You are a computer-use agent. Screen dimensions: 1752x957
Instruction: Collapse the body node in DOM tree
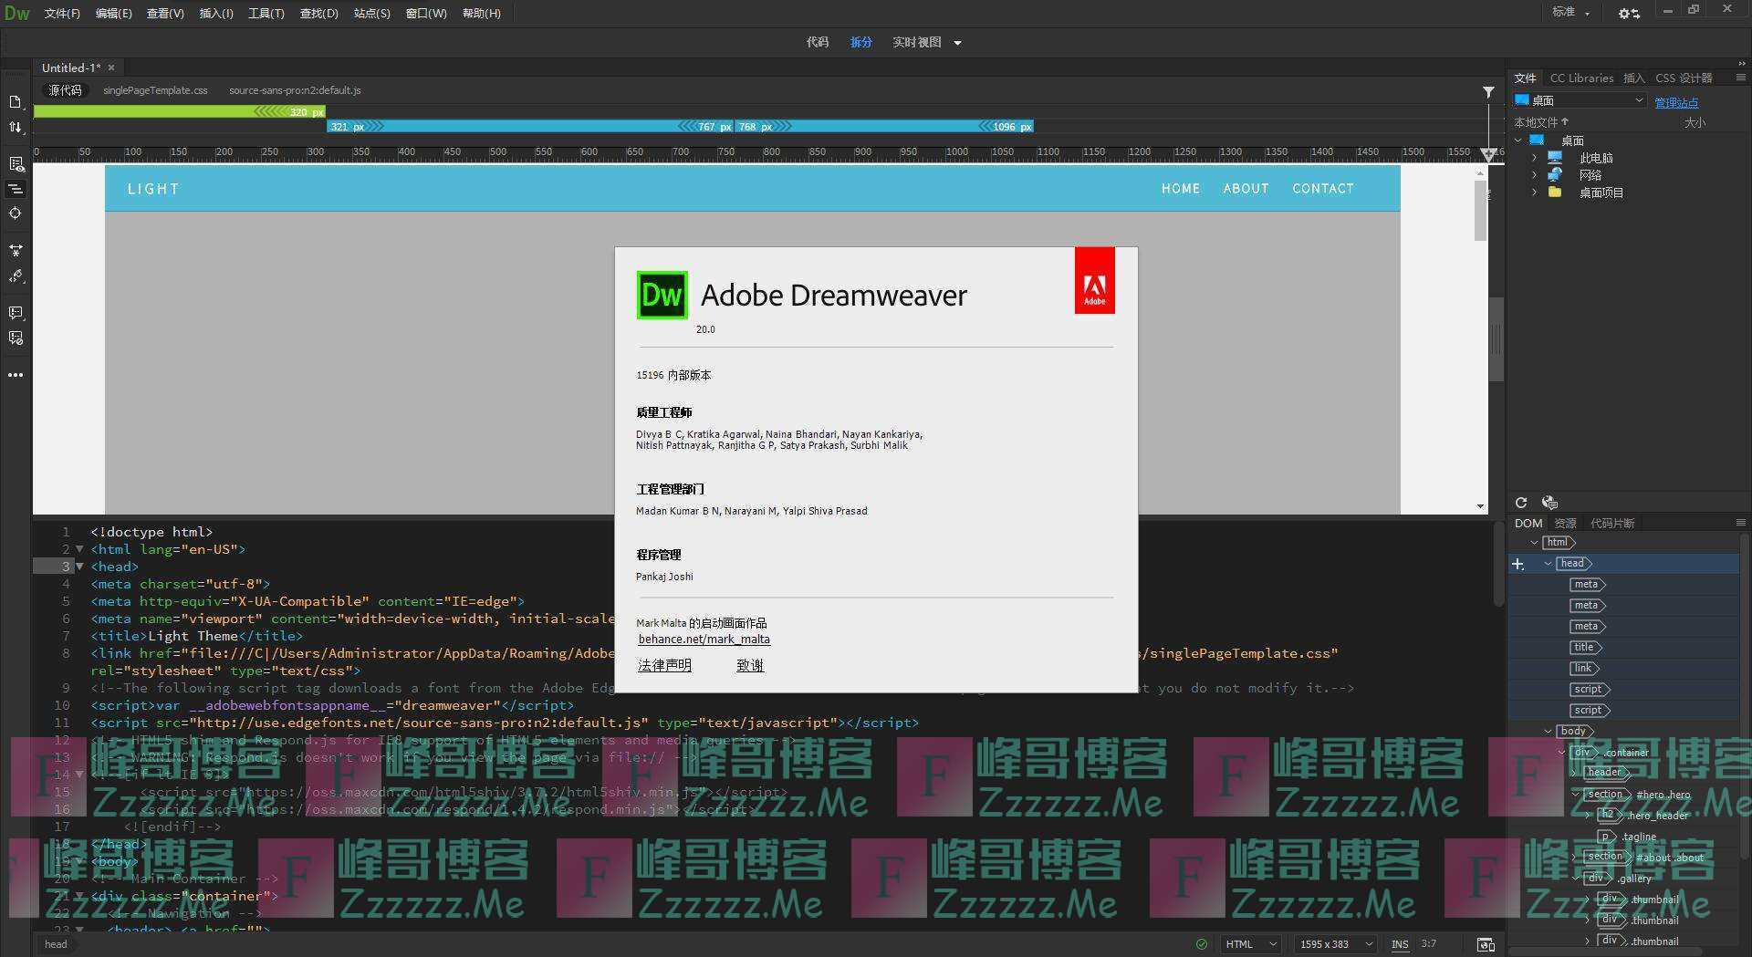[x=1548, y=732]
